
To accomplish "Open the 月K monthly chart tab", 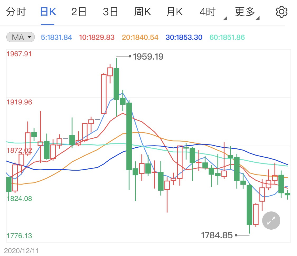I will tap(175, 12).
